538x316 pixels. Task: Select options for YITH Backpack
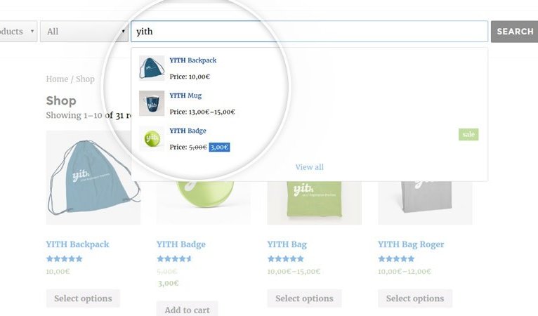point(83,298)
